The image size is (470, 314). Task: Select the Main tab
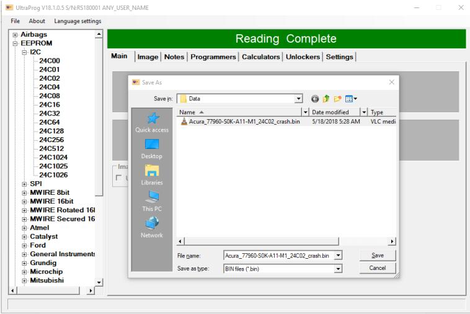click(119, 56)
